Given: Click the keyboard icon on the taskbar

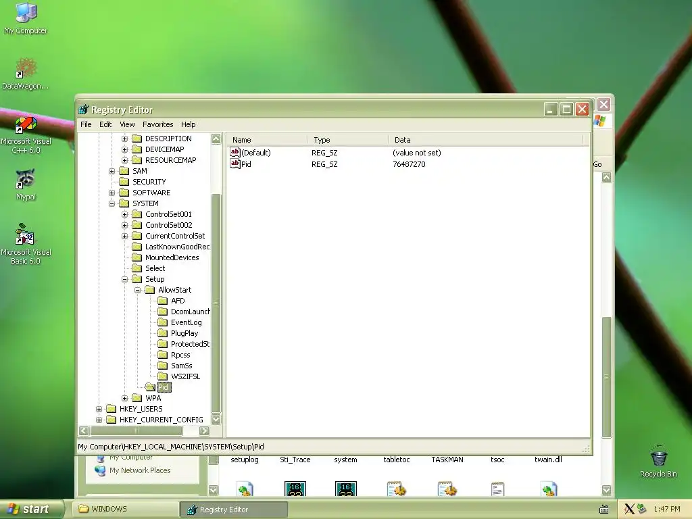Looking at the screenshot, I should (604, 510).
